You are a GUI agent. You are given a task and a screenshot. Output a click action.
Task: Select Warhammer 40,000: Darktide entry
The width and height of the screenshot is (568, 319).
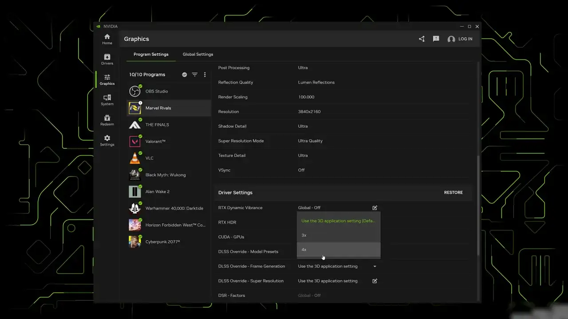(x=169, y=208)
